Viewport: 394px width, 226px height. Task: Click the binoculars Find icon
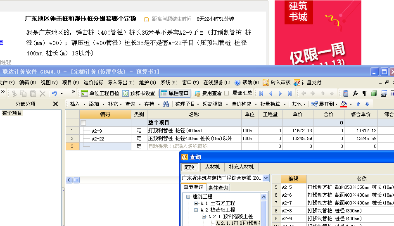point(166,104)
